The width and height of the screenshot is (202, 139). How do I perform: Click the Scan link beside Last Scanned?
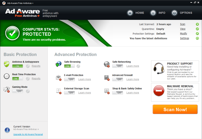pyautogui.click(x=183, y=24)
